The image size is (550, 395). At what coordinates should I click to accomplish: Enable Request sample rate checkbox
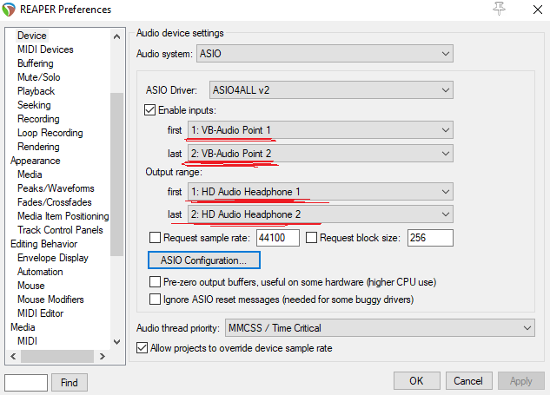[155, 238]
